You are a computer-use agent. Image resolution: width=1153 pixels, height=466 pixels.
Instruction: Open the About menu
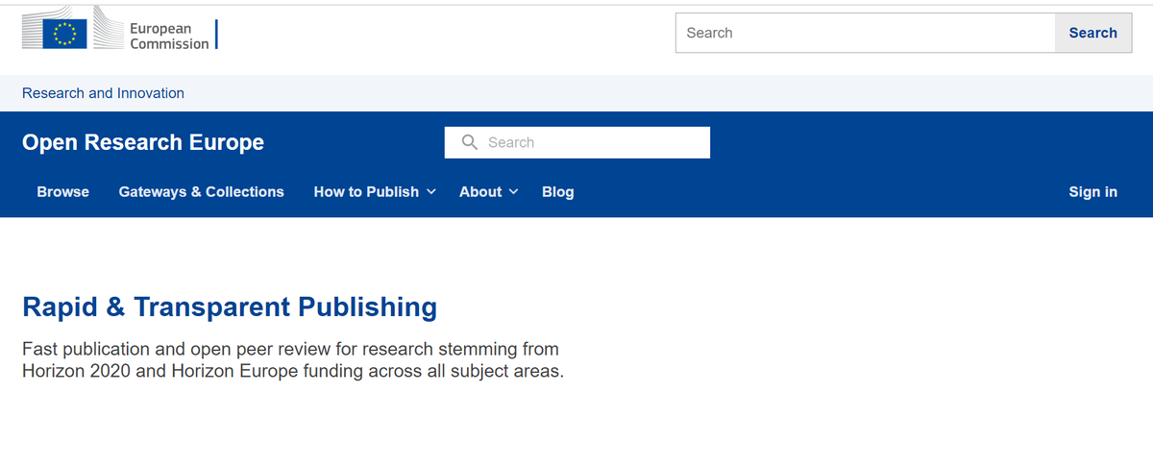pyautogui.click(x=480, y=191)
